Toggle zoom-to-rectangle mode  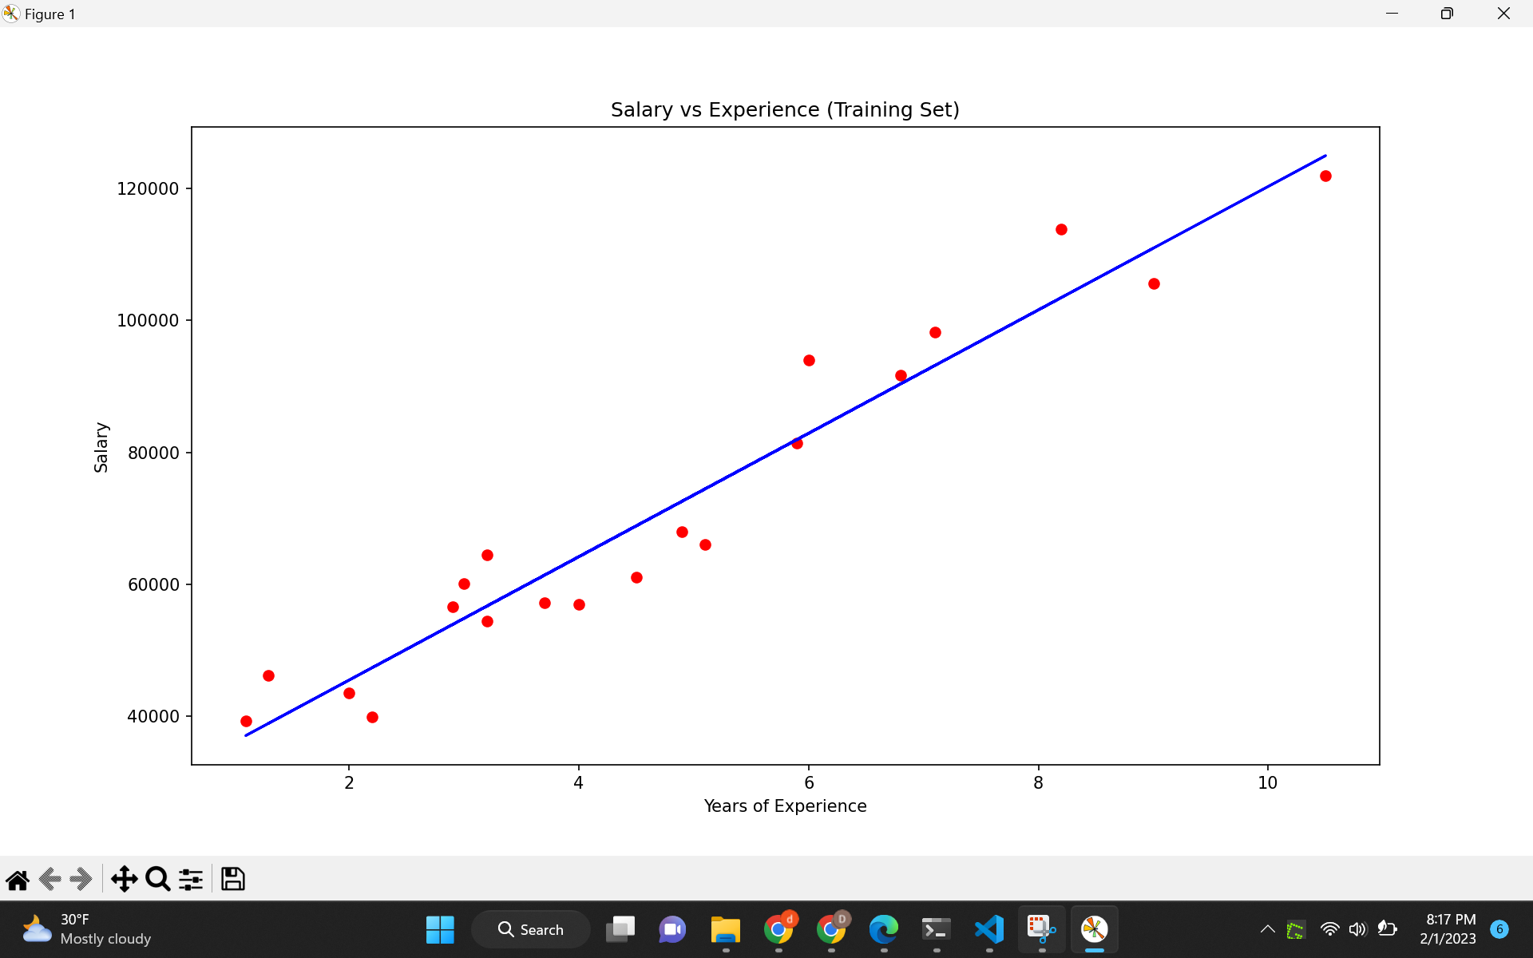157,879
